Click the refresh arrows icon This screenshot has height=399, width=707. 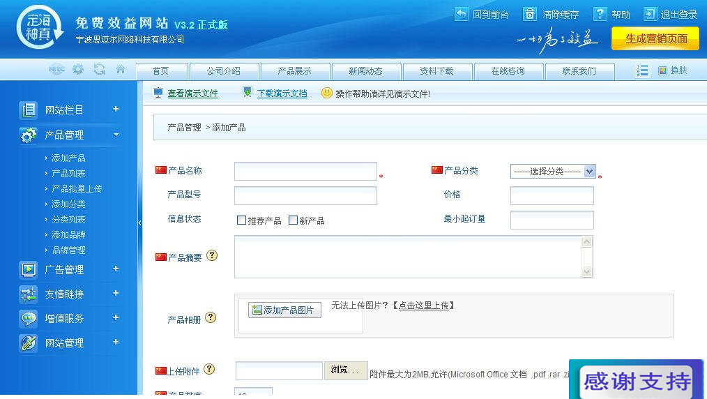tap(99, 70)
